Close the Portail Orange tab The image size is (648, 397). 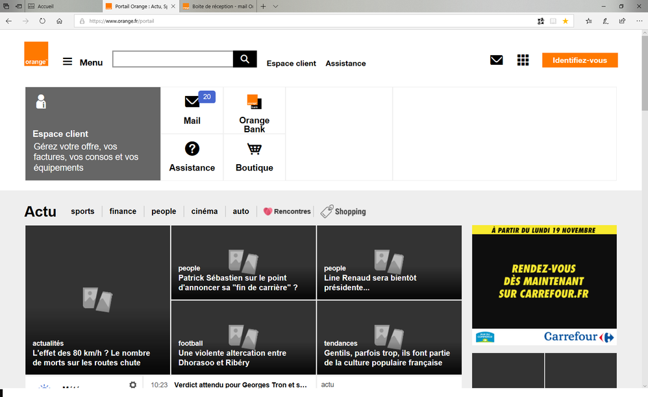[x=173, y=6]
